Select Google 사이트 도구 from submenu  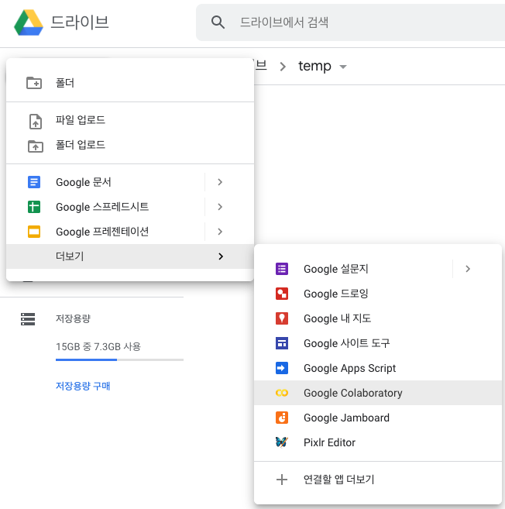tap(378, 343)
